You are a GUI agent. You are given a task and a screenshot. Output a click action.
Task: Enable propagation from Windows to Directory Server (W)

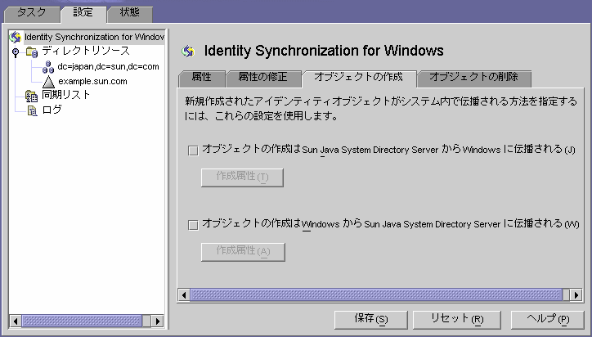point(193,225)
